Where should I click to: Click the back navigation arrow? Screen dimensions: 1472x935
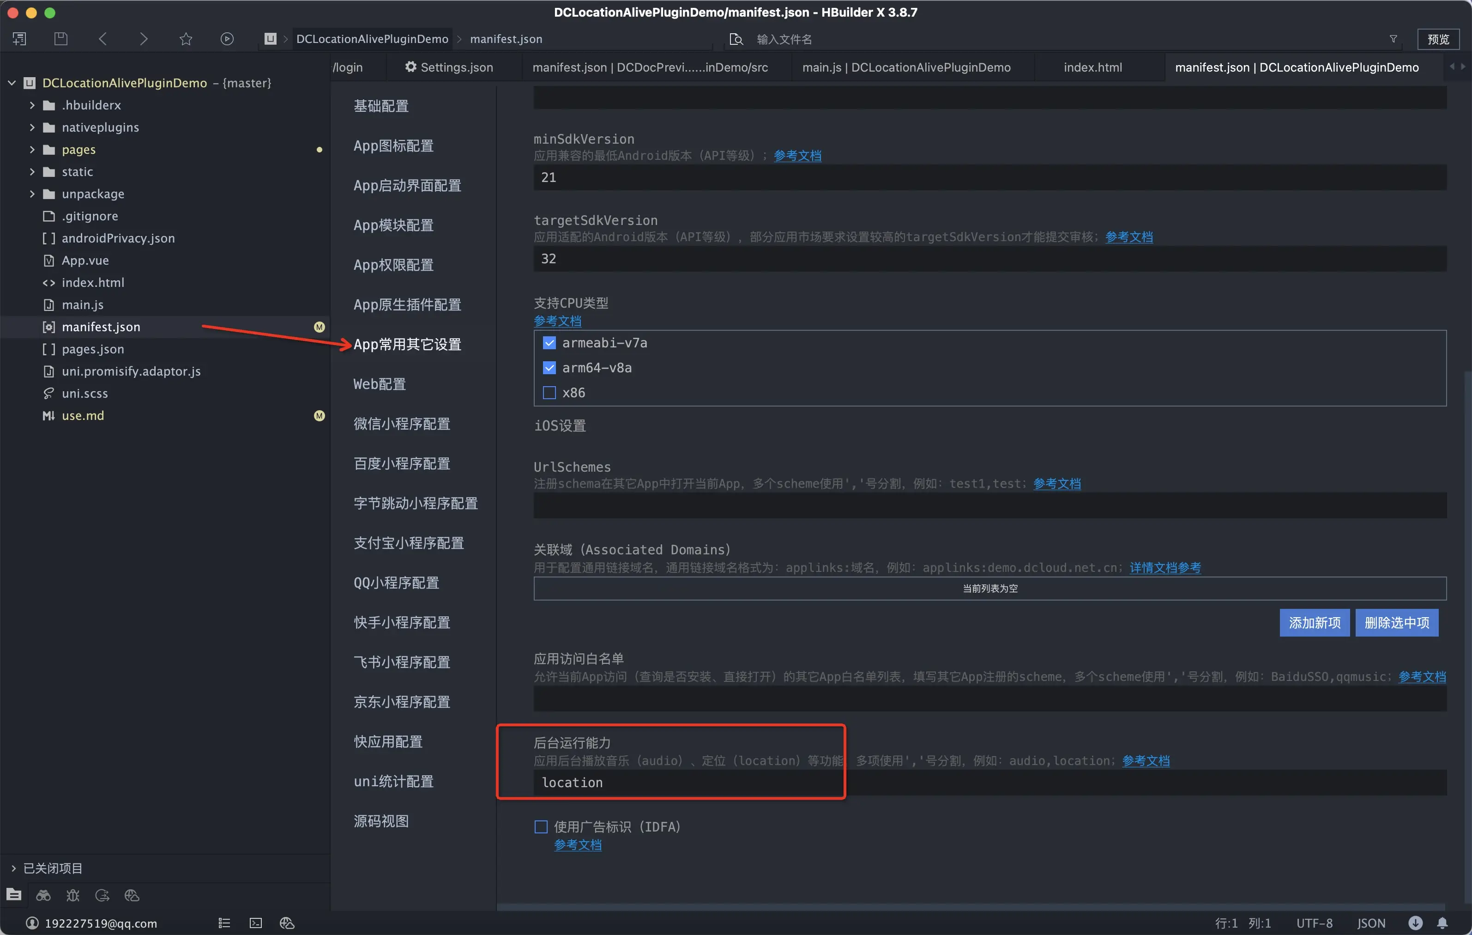tap(103, 39)
